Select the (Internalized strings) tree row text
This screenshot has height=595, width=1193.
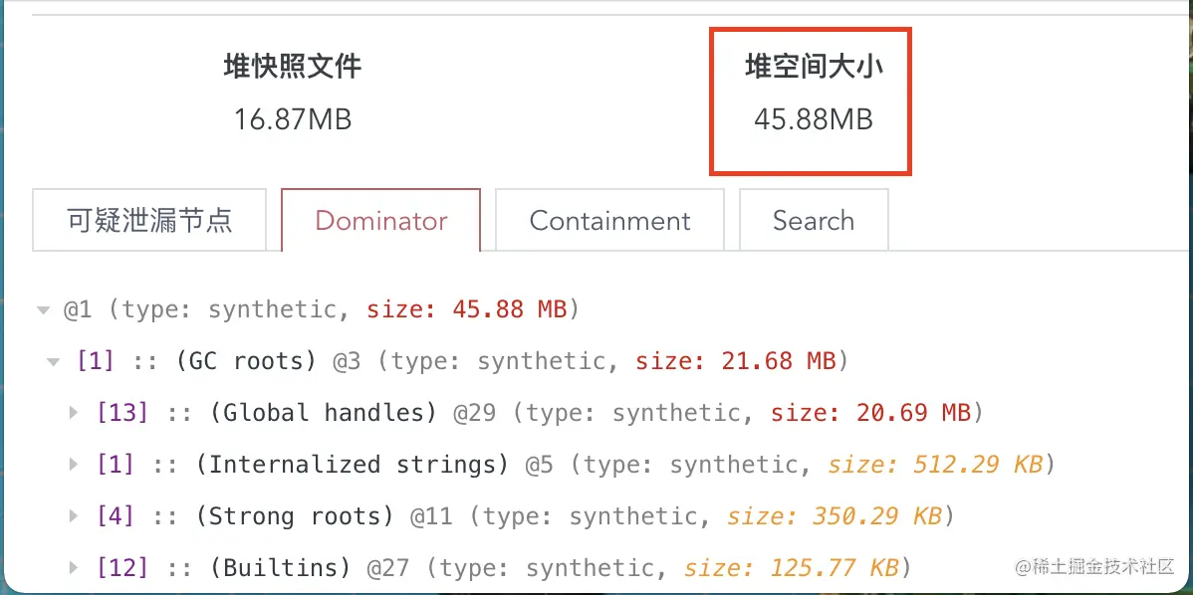(x=353, y=465)
